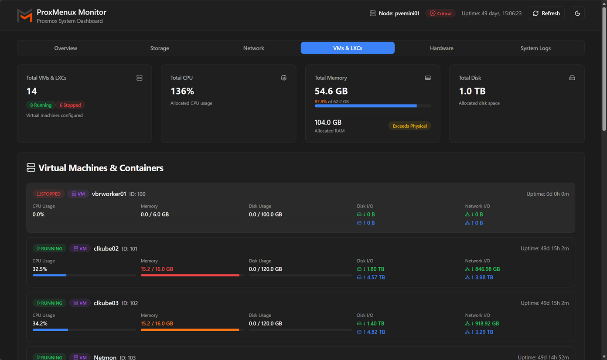607x360 pixels.
Task: Open the Hardware tab
Action: tap(441, 48)
